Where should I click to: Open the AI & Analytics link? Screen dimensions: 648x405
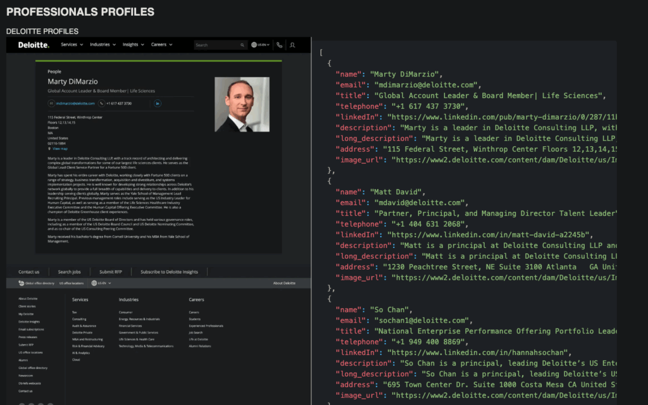(x=81, y=353)
